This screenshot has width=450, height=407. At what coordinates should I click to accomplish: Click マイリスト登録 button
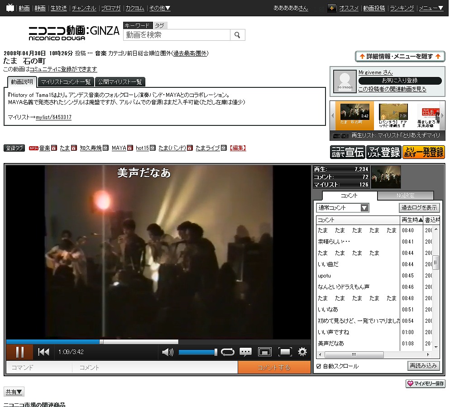tap(384, 152)
